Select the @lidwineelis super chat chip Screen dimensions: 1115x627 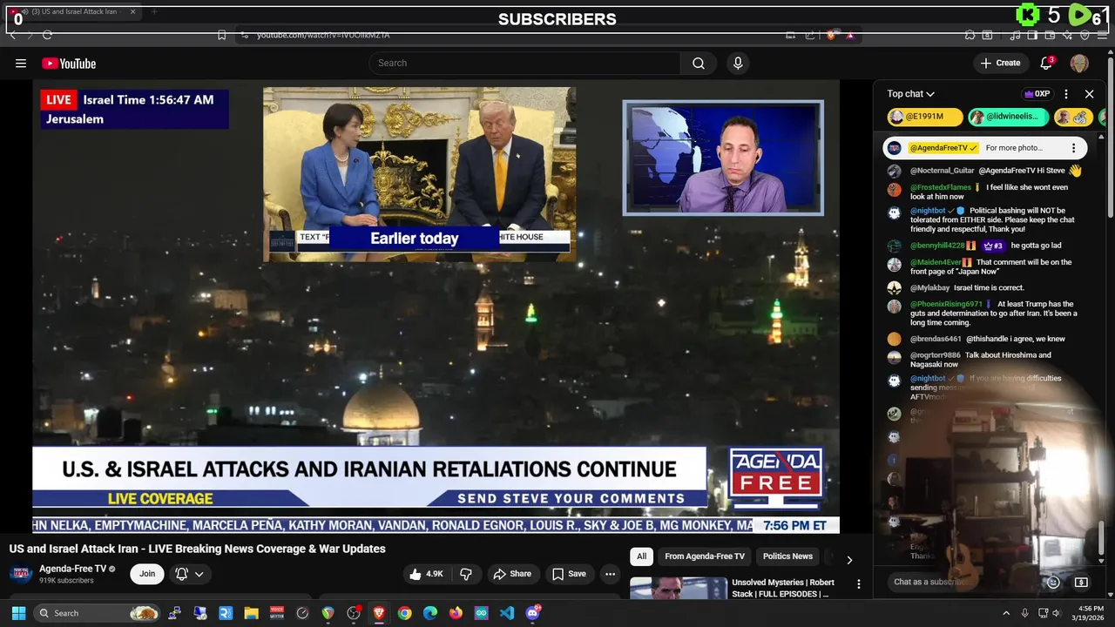(x=1009, y=117)
